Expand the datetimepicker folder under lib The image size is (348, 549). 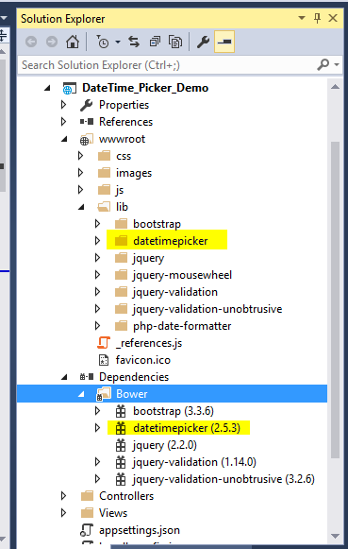click(x=97, y=241)
